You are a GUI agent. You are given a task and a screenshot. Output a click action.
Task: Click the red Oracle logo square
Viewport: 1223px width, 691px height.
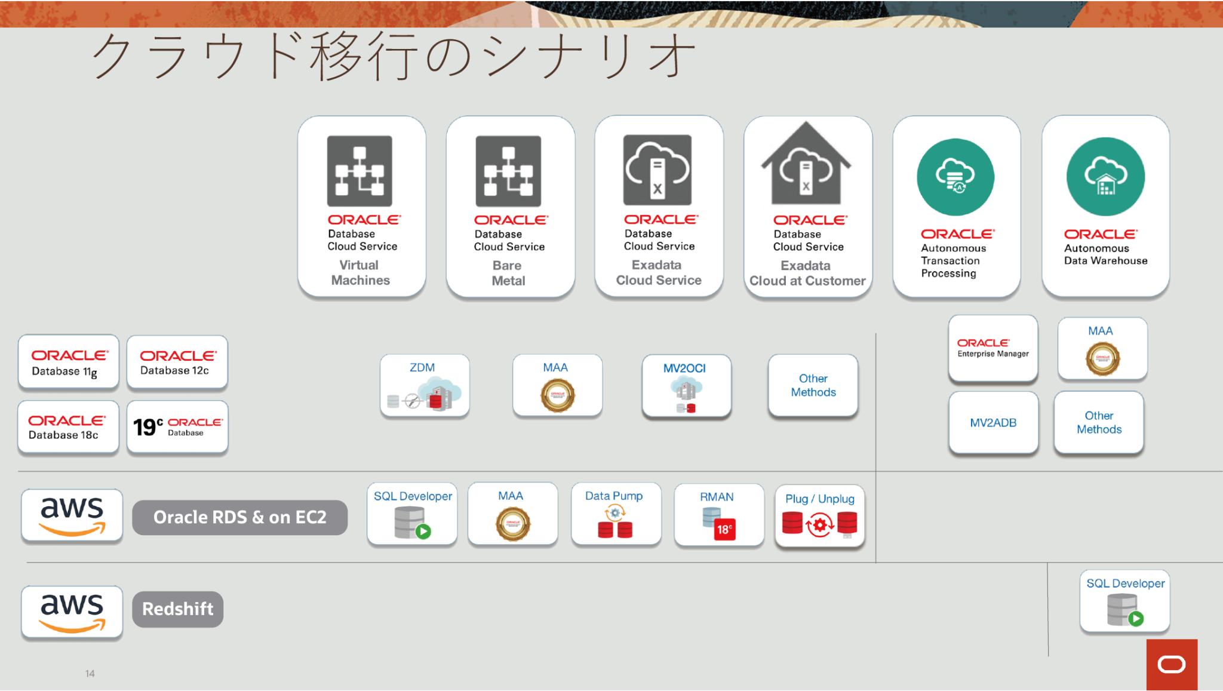(1172, 665)
